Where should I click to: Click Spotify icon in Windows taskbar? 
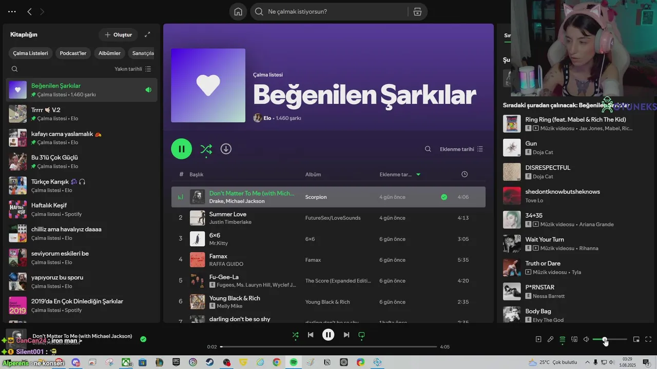click(x=293, y=362)
